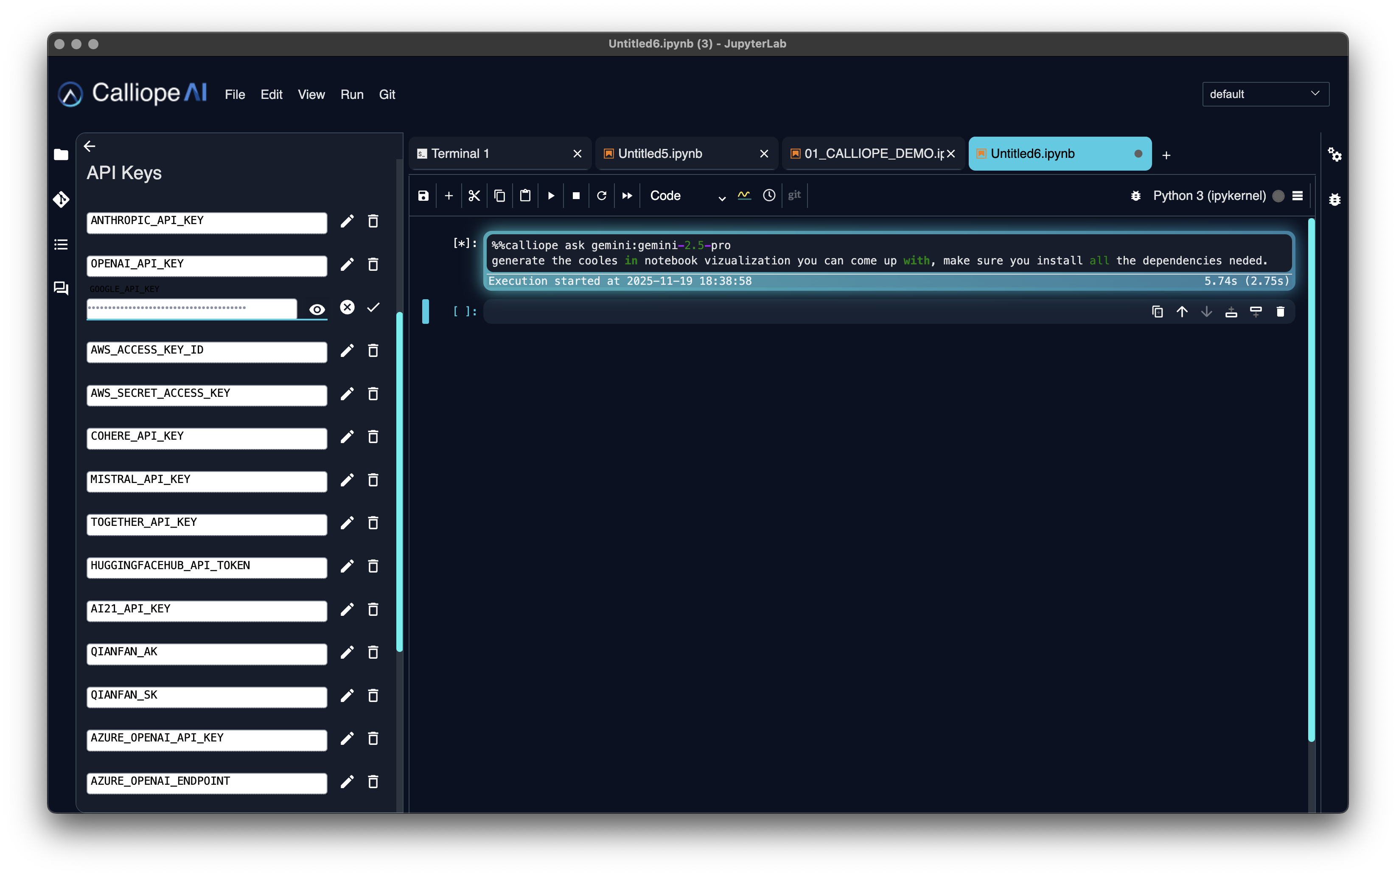Run all cells using the fast-forward icon
This screenshot has width=1396, height=876.
pyautogui.click(x=626, y=196)
